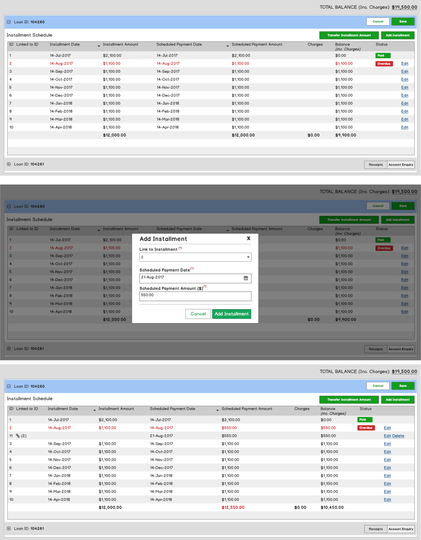This screenshot has width=421, height=540.
Task: Close the Add Installment dialog with the X
Action: pos(248,238)
